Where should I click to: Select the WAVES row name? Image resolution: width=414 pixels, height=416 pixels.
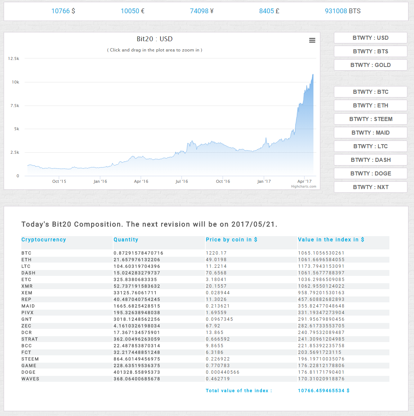point(30,379)
